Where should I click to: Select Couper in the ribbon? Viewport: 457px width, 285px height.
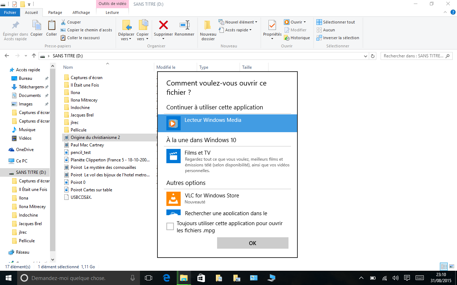click(x=71, y=22)
